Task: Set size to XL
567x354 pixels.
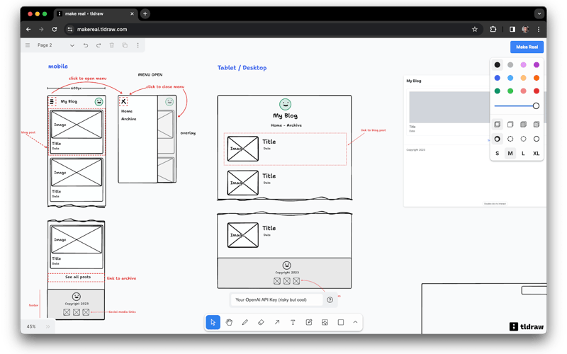Action: (537, 154)
